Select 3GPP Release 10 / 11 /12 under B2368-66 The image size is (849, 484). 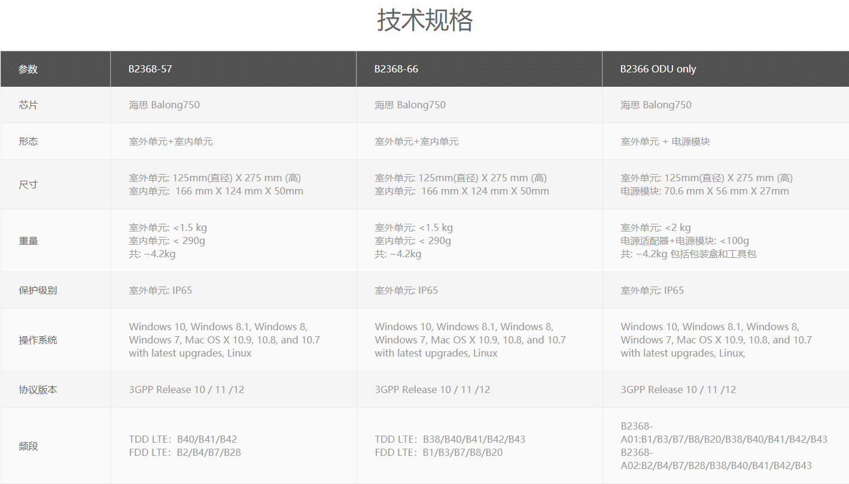433,389
